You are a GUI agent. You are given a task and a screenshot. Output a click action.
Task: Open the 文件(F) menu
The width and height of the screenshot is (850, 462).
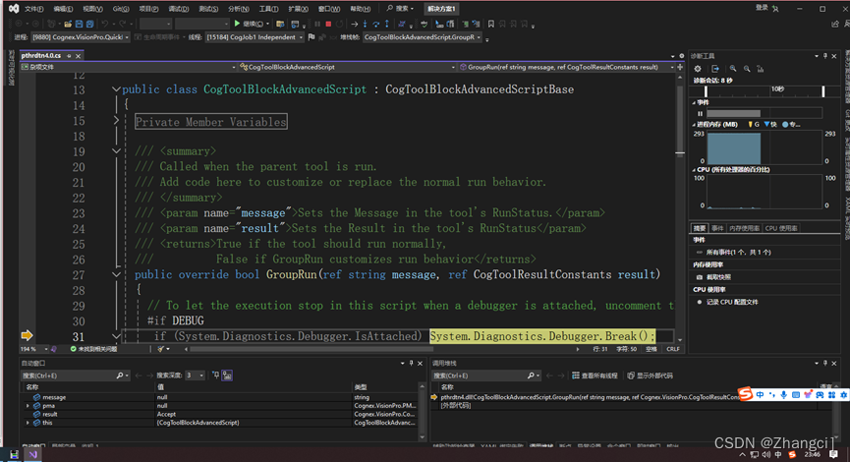coord(33,9)
